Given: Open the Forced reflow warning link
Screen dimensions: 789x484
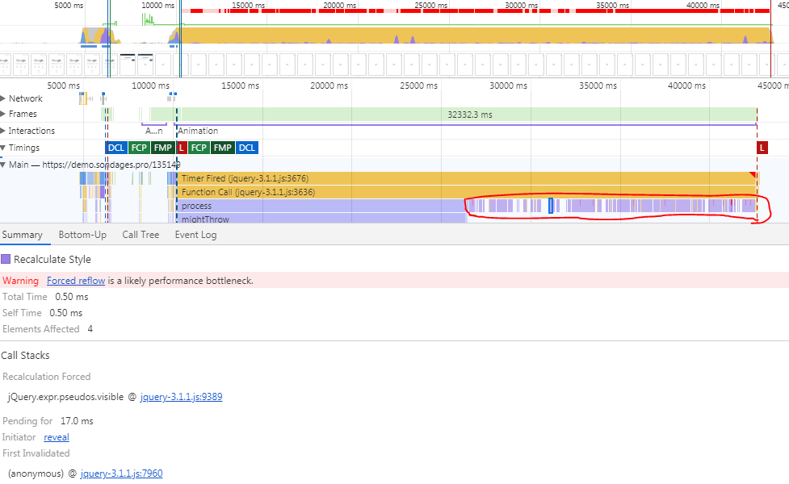Looking at the screenshot, I should tap(75, 281).
